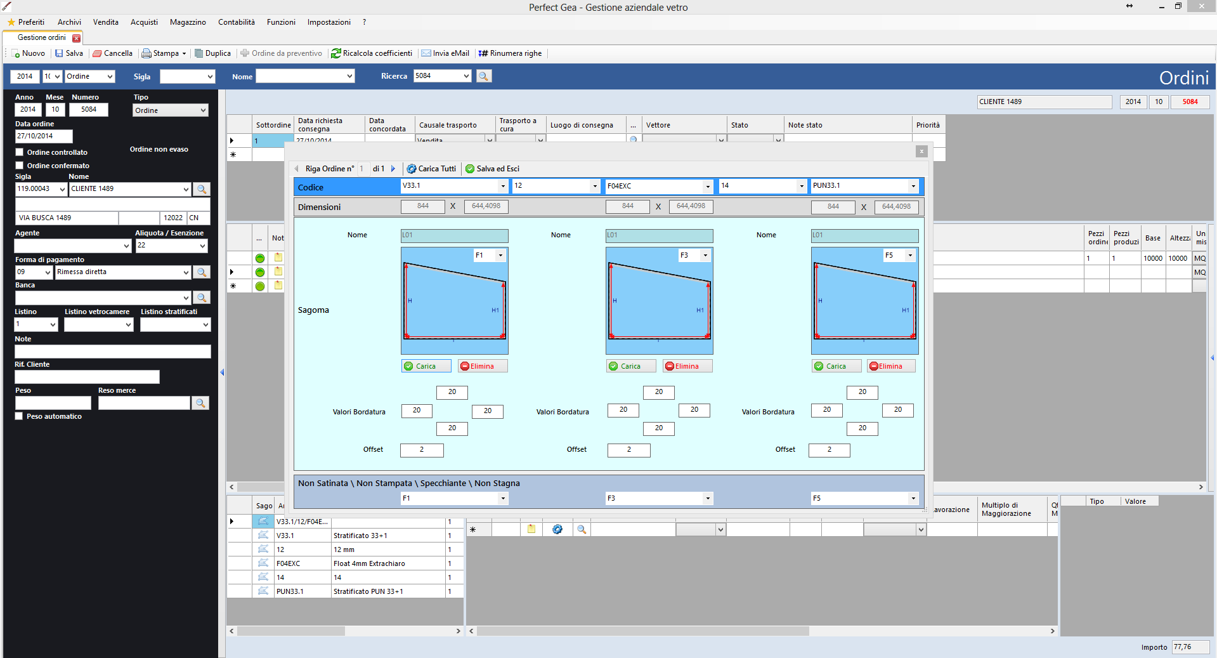Expand the V33.1 codice dropdown

(503, 186)
